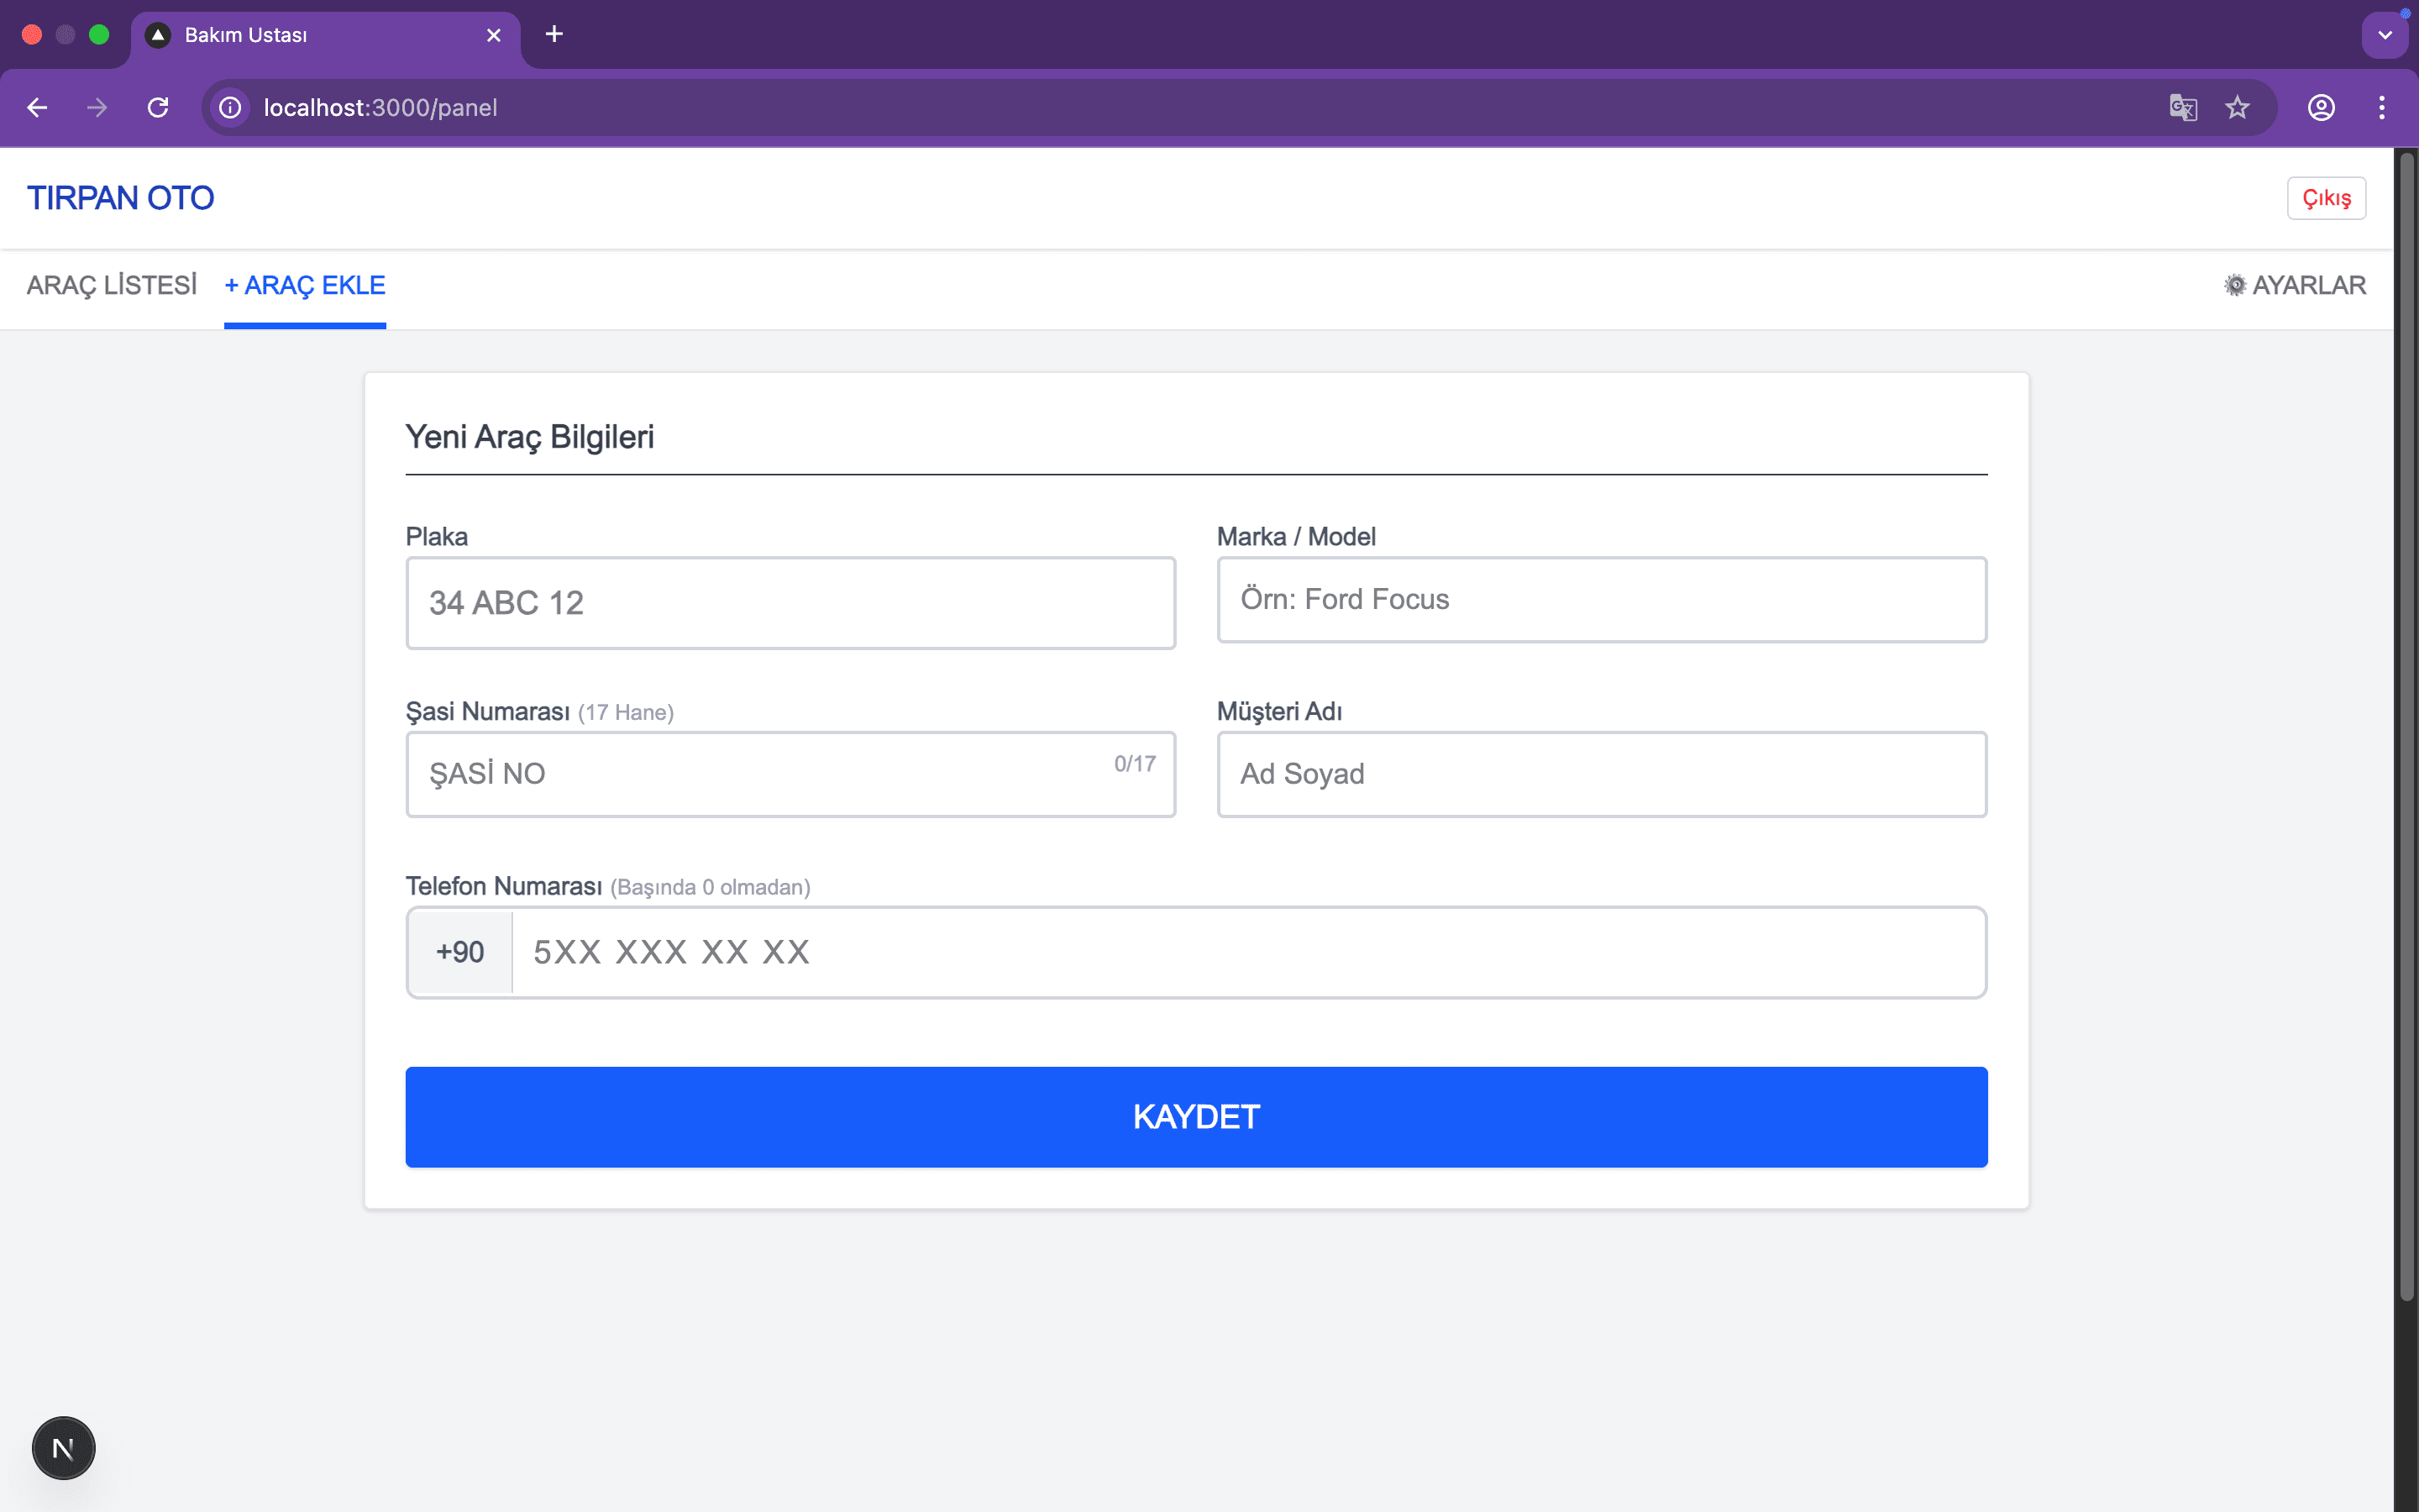The image size is (2419, 1512).
Task: Switch to ARAÇ LİSTESİ tab
Action: tap(111, 285)
